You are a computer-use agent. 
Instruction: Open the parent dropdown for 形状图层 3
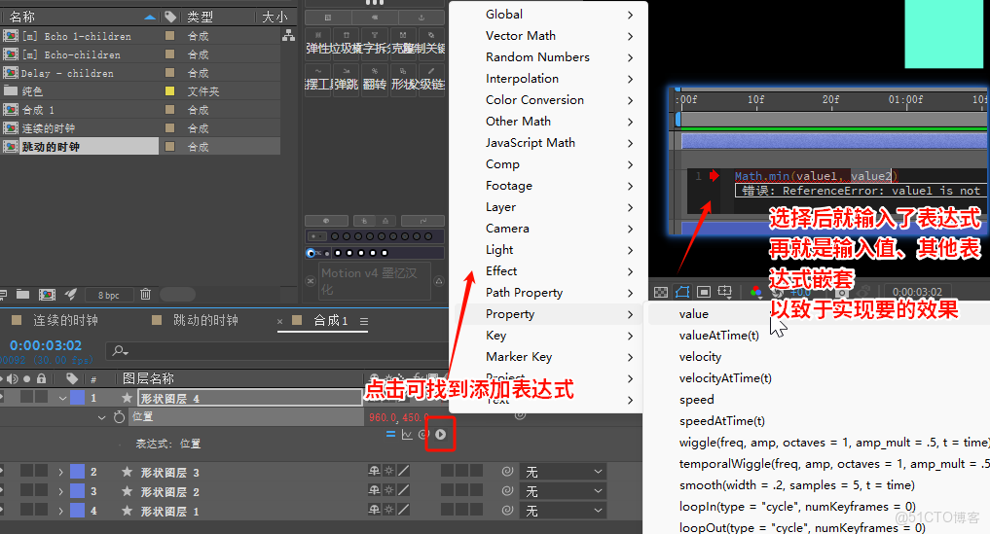(564, 472)
